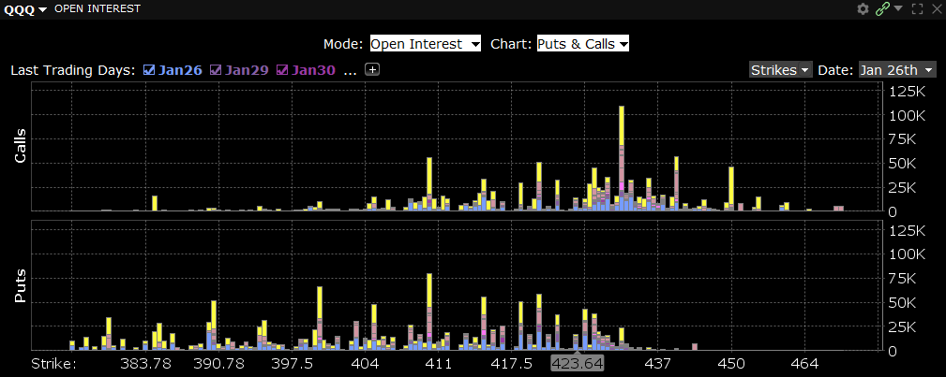Image resolution: width=946 pixels, height=377 pixels.
Task: Click strike label 404
Action: pyautogui.click(x=366, y=364)
